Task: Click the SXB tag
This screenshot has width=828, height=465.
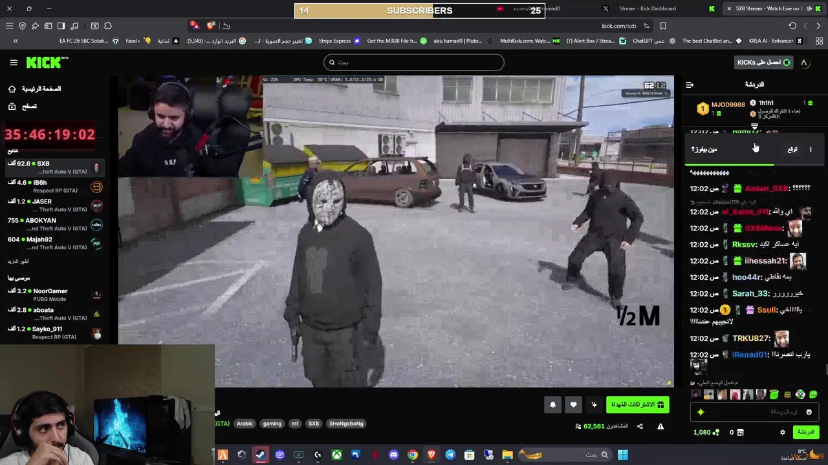Action: click(x=314, y=424)
